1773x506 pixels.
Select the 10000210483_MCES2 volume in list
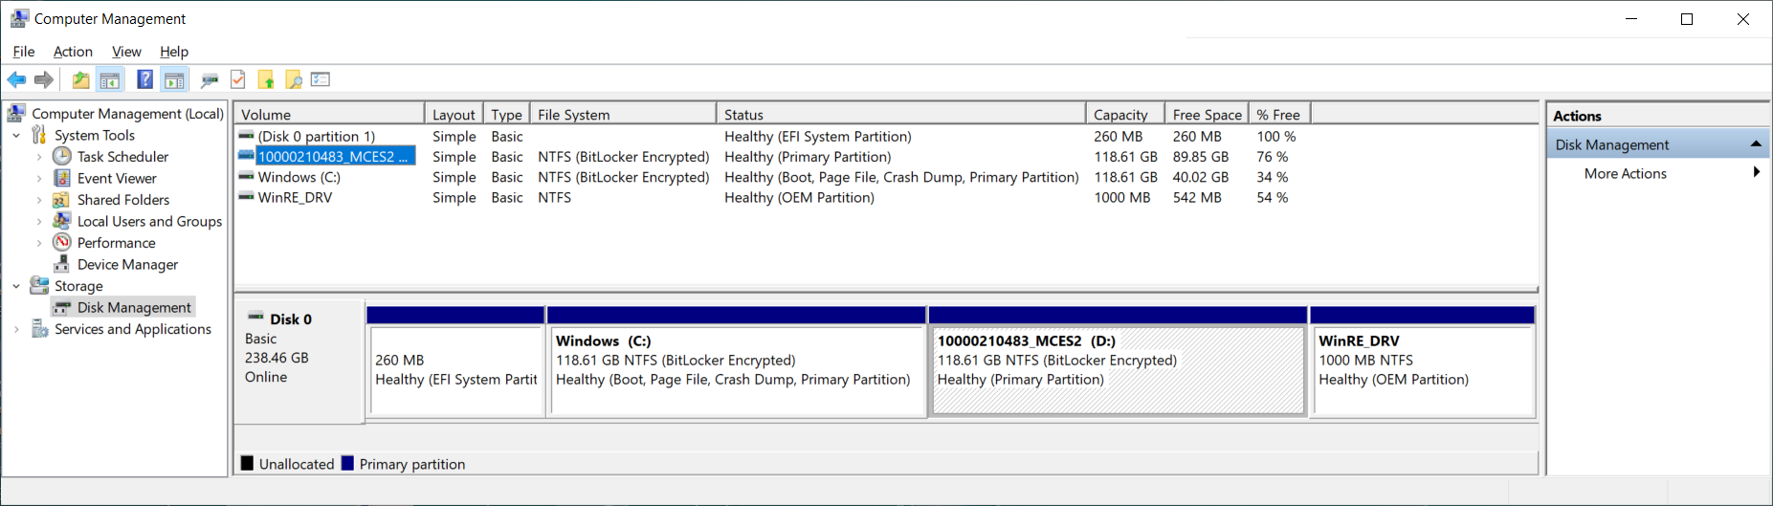[335, 156]
